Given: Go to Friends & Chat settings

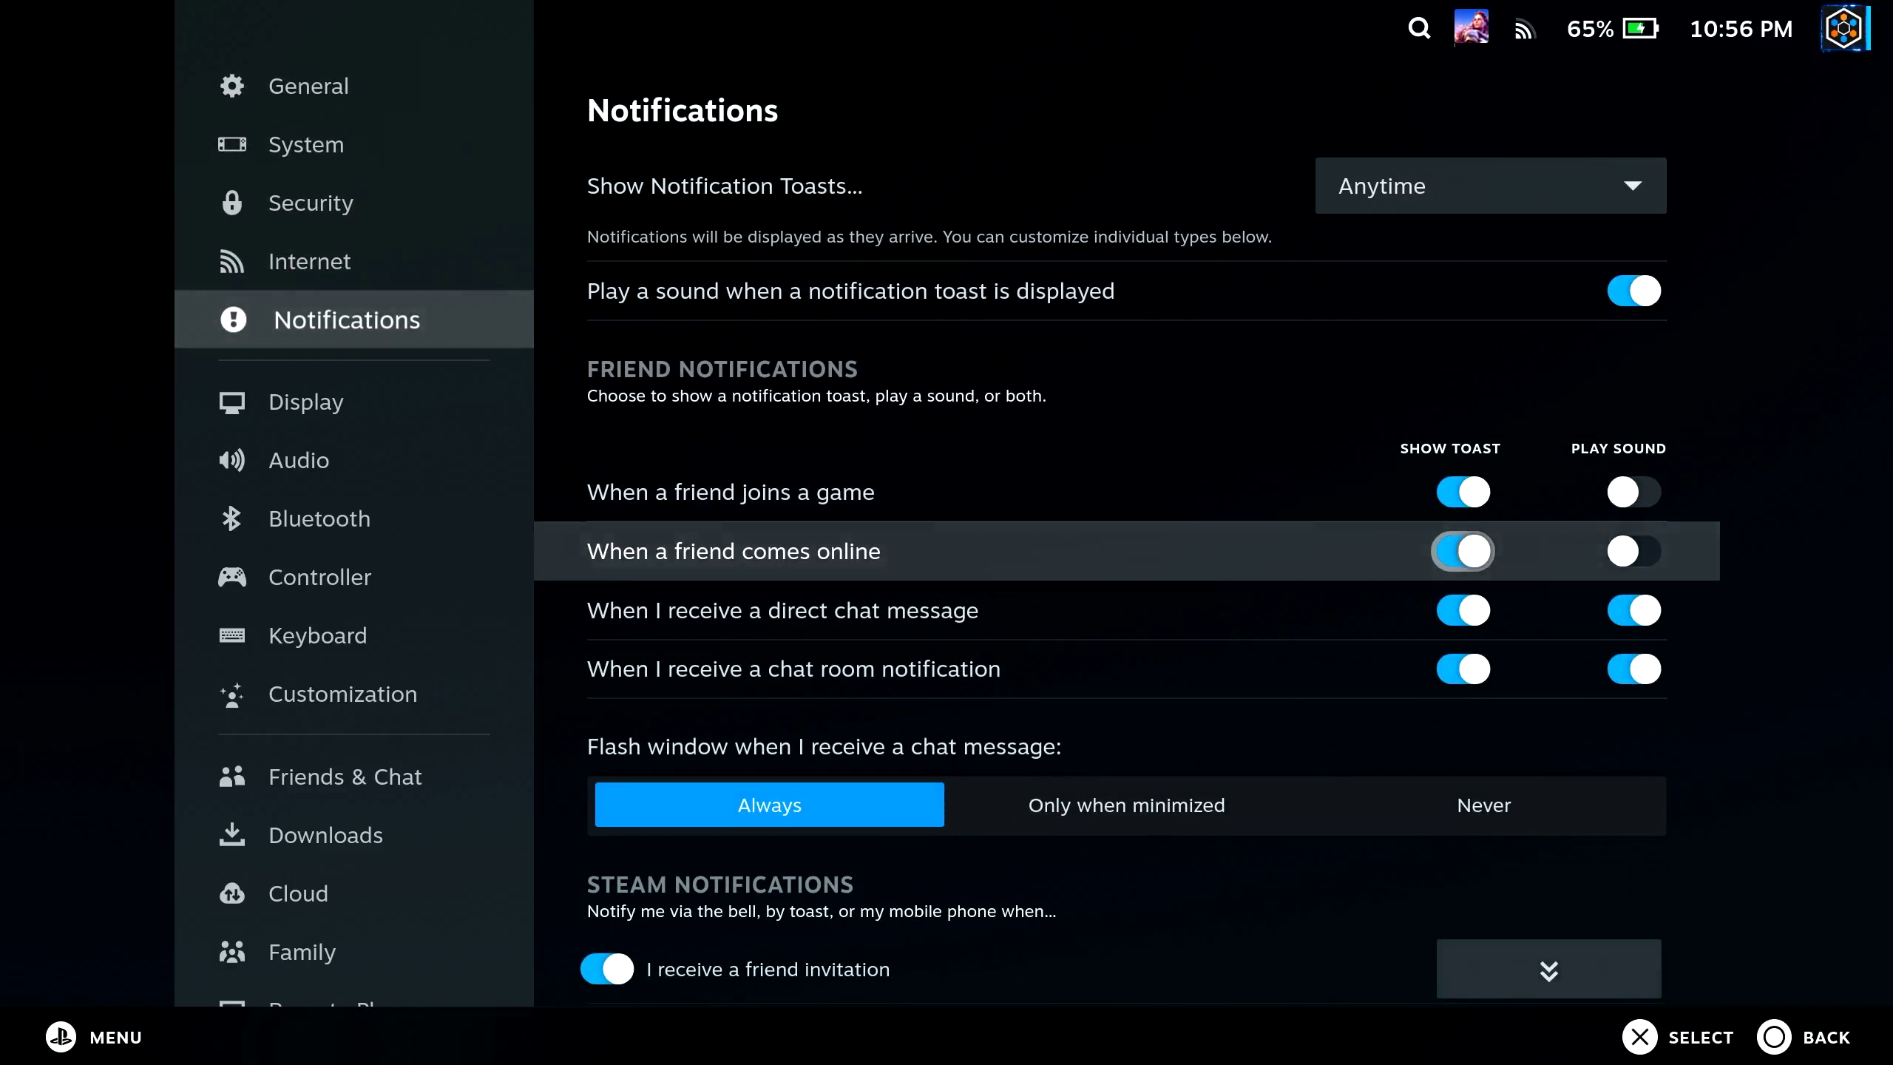Looking at the screenshot, I should click(344, 777).
